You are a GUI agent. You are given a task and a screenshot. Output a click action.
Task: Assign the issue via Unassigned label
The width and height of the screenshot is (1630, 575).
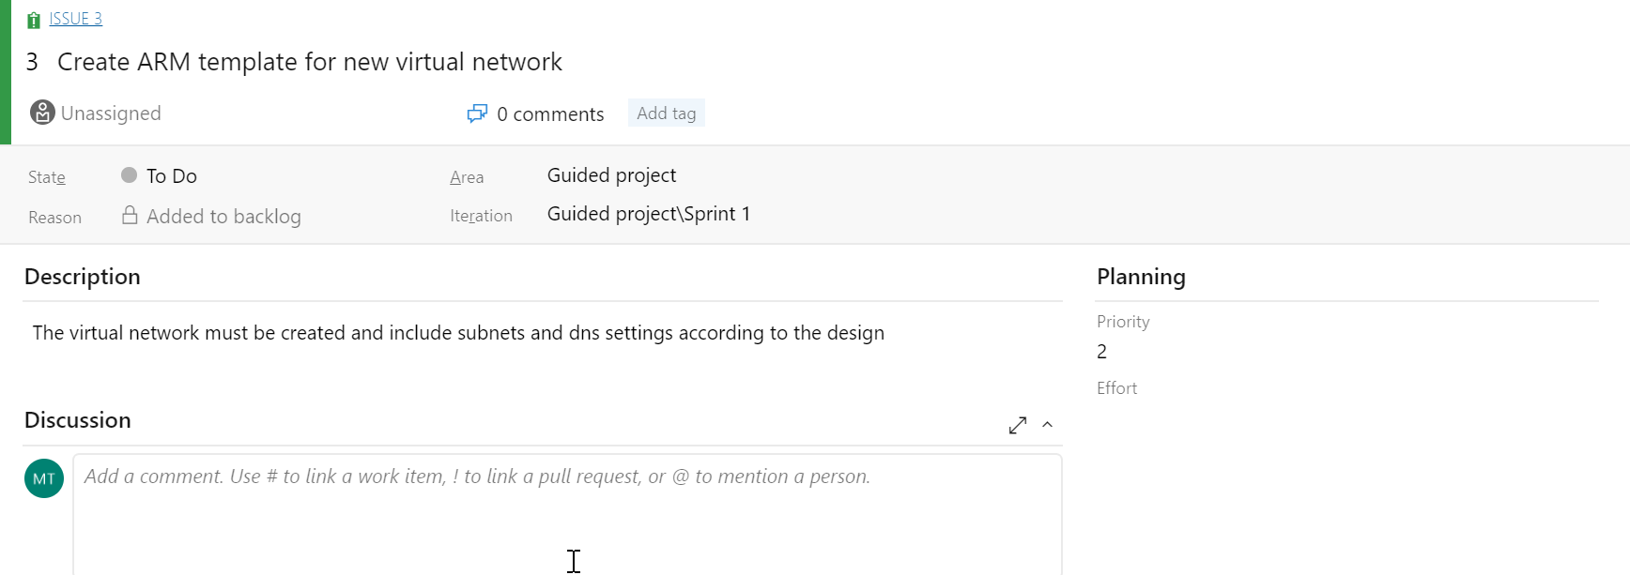(111, 113)
